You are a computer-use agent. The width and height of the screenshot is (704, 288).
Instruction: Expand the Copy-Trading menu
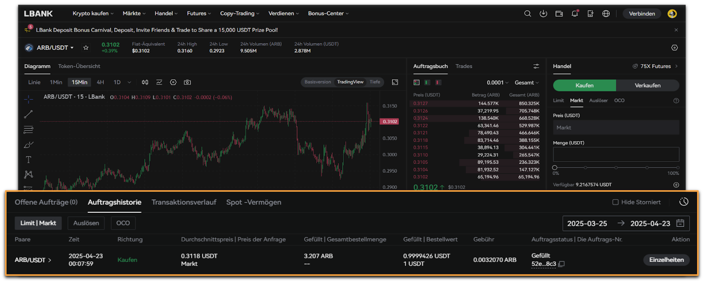[240, 14]
